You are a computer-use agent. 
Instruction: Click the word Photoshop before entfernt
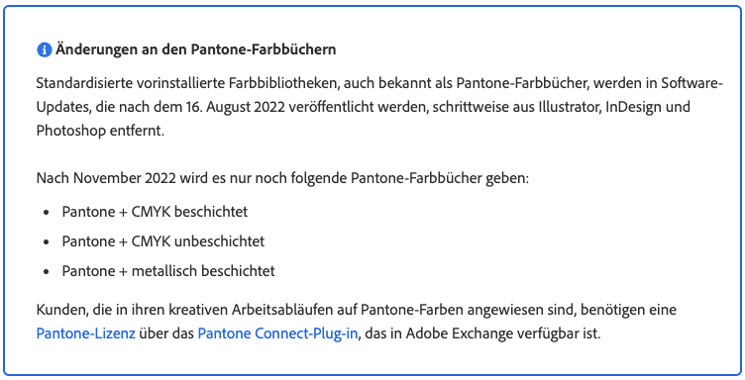click(70, 131)
